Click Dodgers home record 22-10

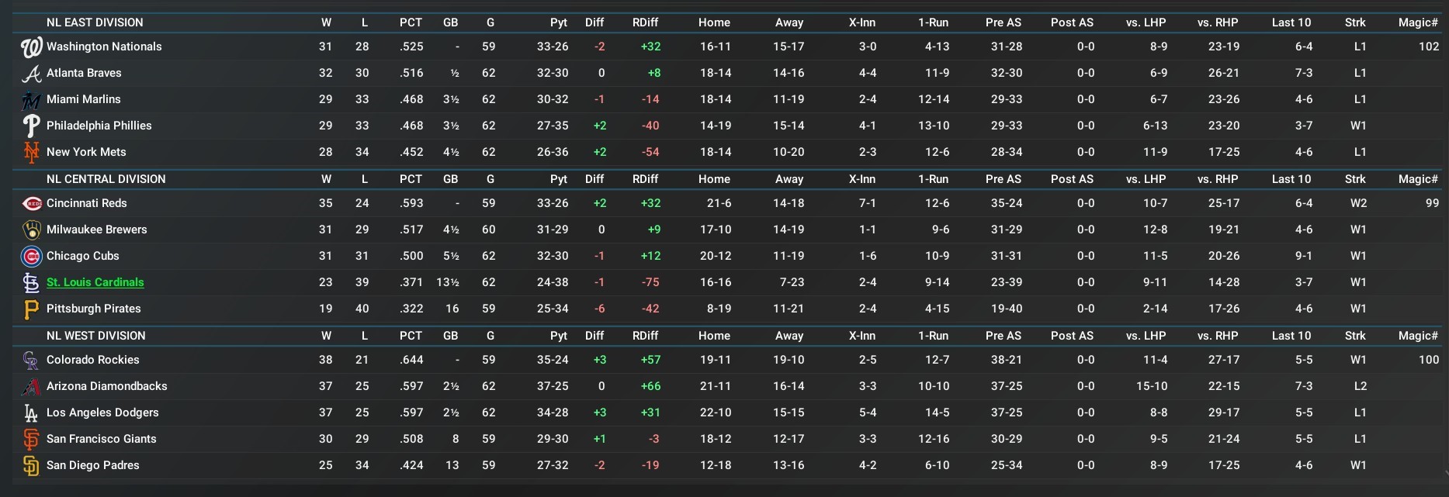(716, 412)
